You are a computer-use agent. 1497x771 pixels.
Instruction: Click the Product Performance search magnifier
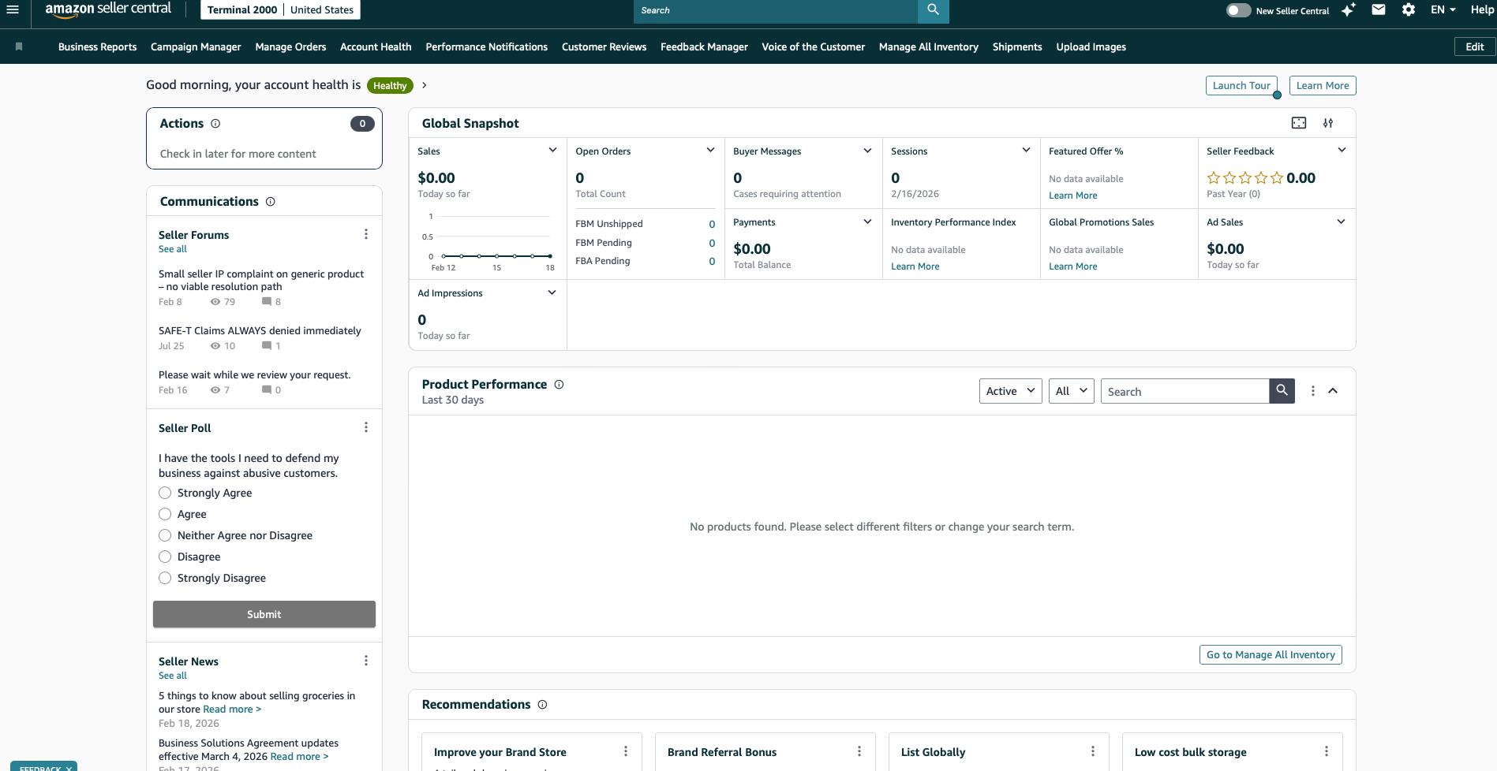(x=1282, y=391)
